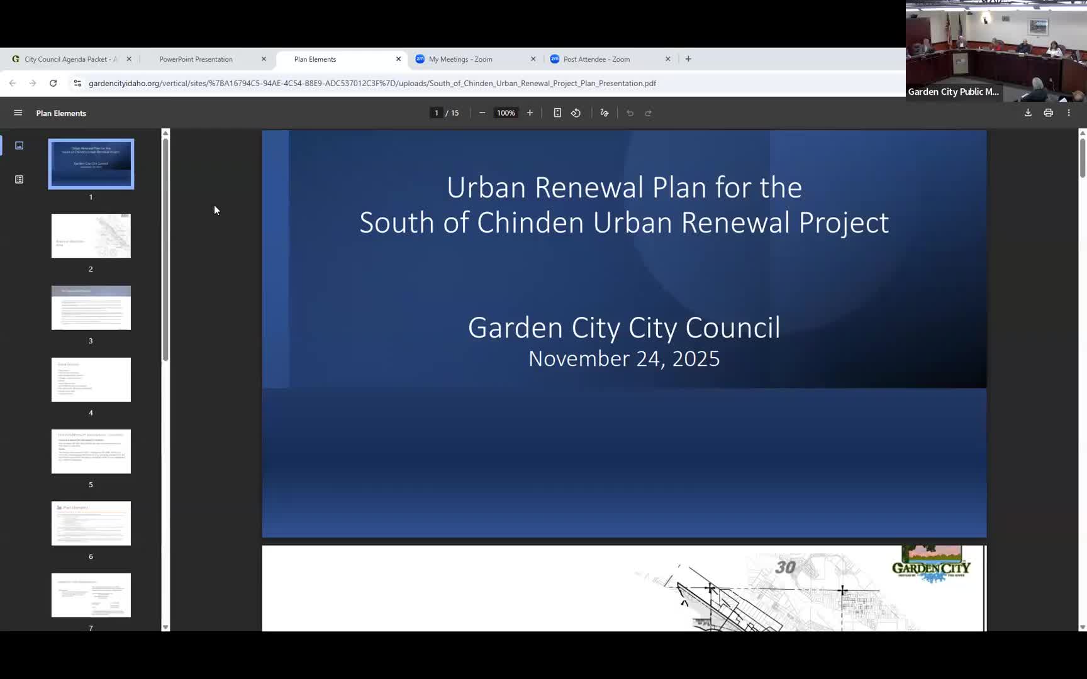Screen dimensions: 1087x679
Task: Zoom out with the minus button
Action: 482,113
